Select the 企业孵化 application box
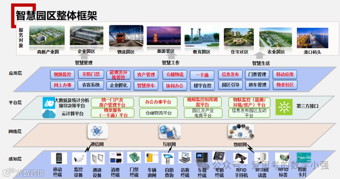The width and height of the screenshot is (340, 179). pyautogui.click(x=118, y=85)
